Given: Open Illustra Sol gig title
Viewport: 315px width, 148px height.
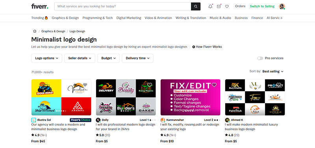Looking at the screenshot, I should (x=58, y=127).
